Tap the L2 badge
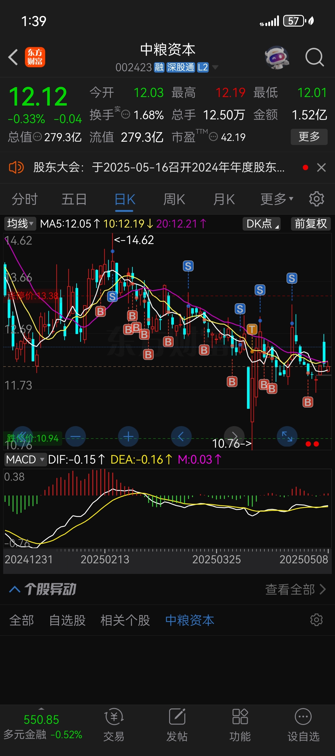 click(203, 68)
